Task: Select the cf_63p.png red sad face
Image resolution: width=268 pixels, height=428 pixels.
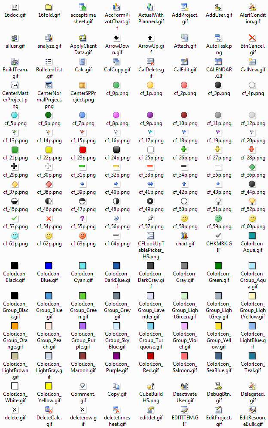Action: 83,235
